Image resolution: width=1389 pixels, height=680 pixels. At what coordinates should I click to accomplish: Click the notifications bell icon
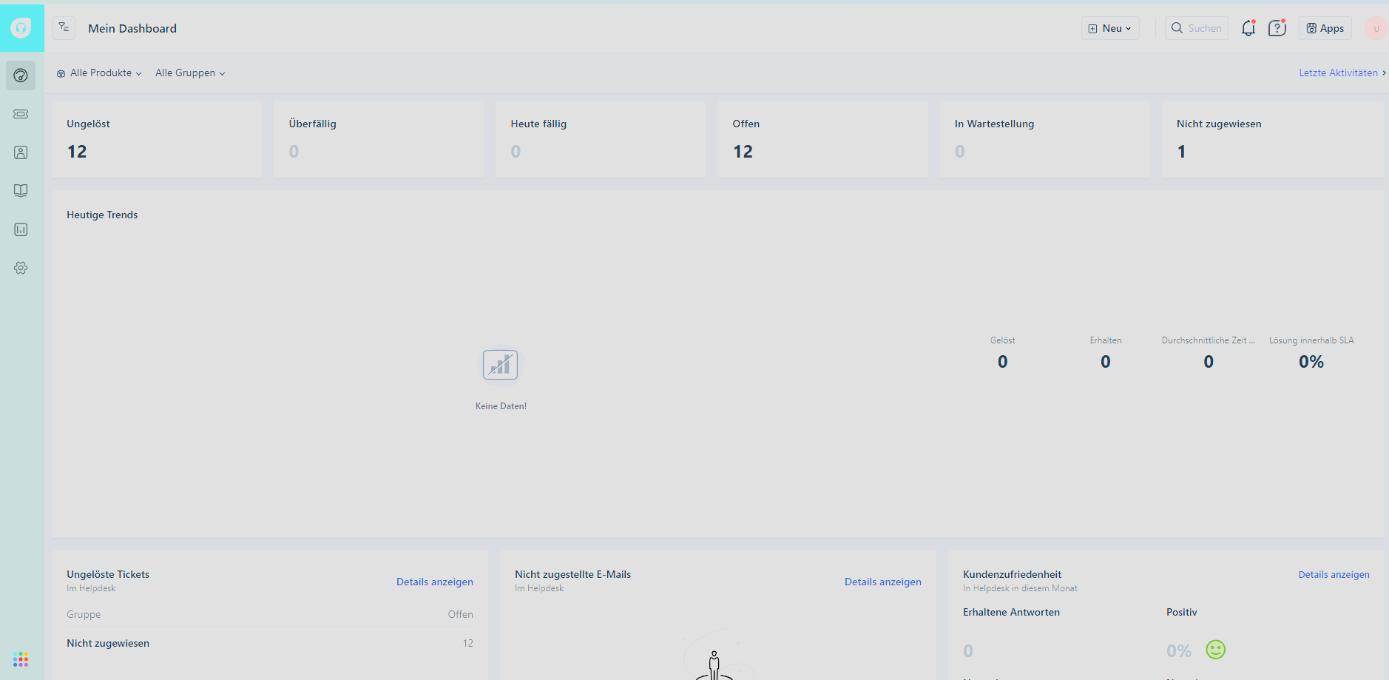1248,28
